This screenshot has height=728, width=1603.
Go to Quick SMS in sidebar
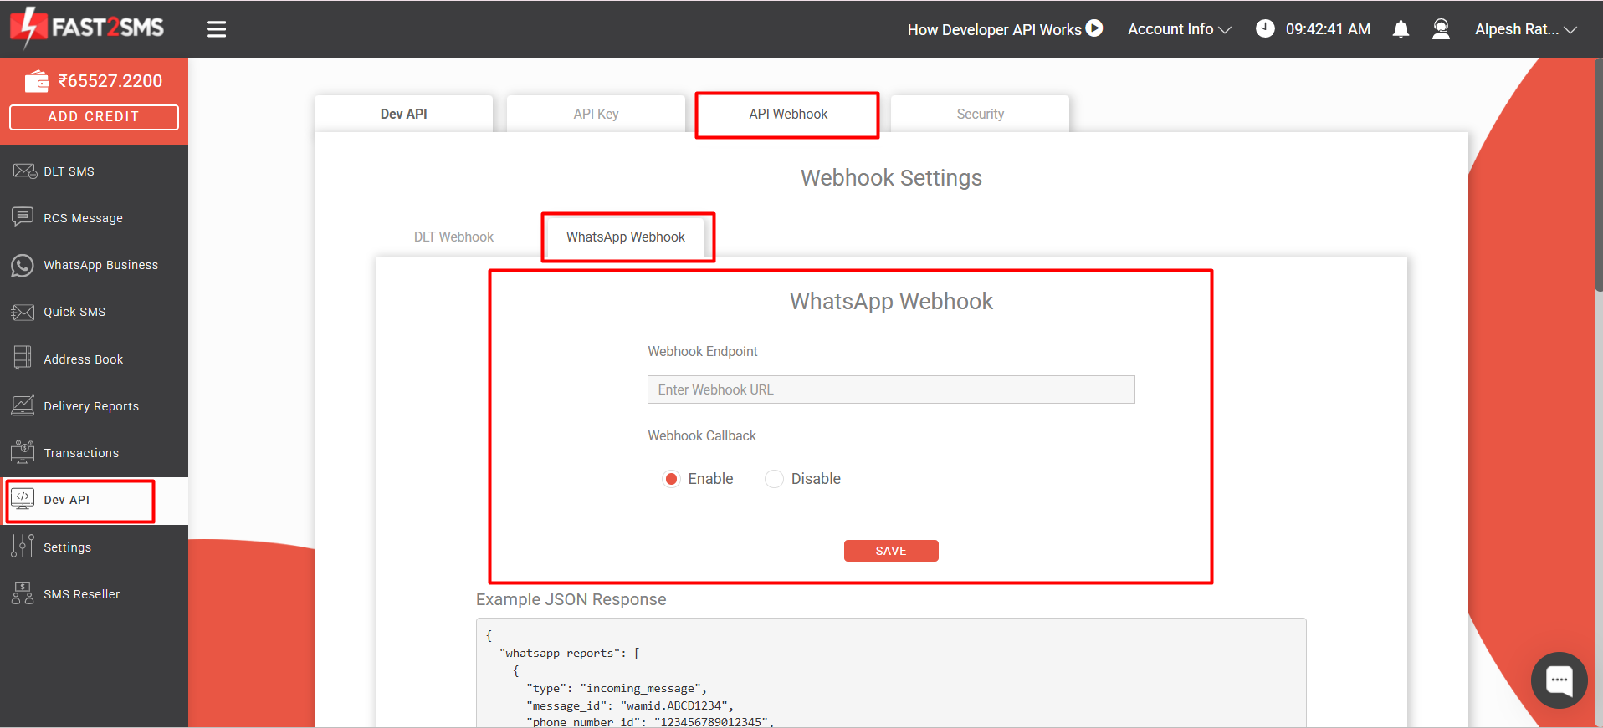pyautogui.click(x=94, y=312)
